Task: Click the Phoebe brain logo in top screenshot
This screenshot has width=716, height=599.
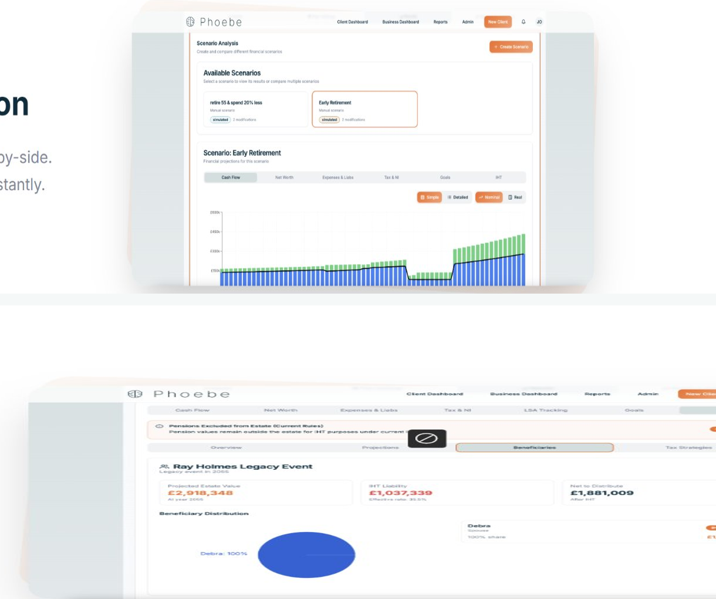Action: 190,22
